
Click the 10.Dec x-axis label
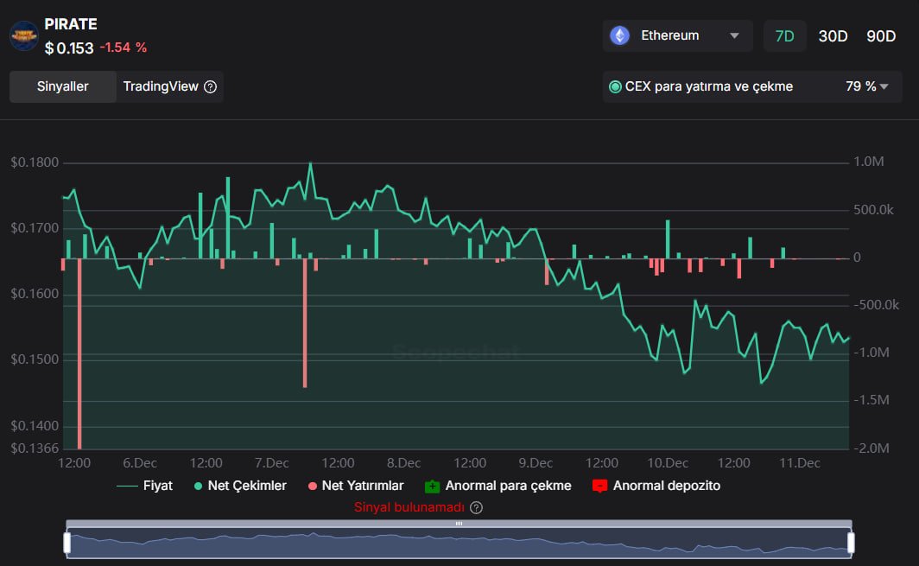tap(668, 463)
